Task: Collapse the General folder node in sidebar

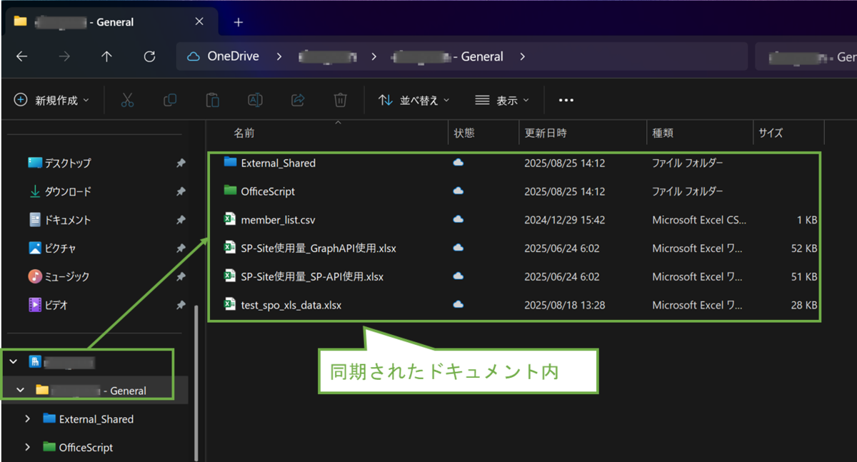Action: click(21, 391)
